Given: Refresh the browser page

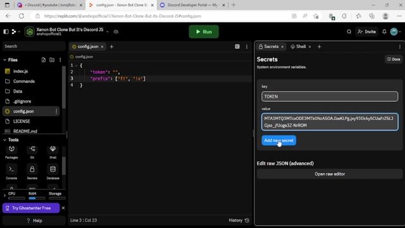Looking at the screenshot, I should point(22,16).
